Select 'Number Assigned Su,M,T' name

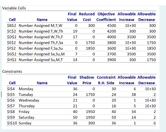[41, 60]
